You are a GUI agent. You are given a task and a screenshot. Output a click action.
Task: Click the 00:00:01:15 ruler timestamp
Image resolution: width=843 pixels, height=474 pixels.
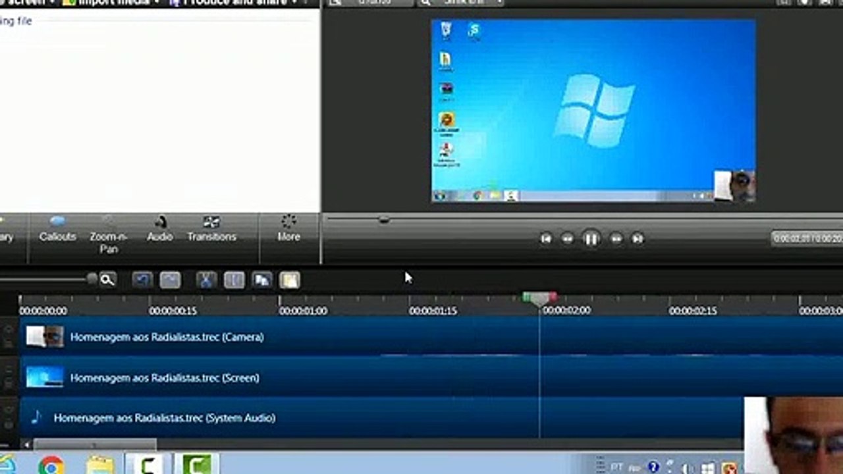[x=433, y=311]
